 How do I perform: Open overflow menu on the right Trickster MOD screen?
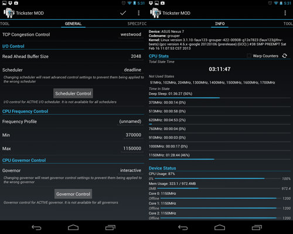pos(285,13)
